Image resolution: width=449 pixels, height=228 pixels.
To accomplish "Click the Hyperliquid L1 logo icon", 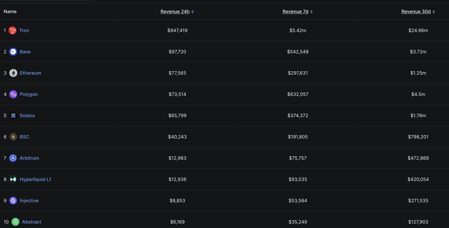I will (13, 179).
